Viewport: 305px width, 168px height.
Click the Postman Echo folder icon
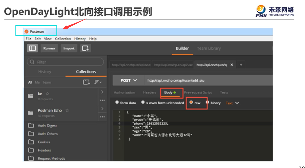(31, 113)
